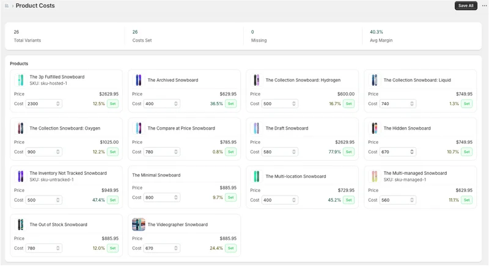Click the 40.3% Avg Margin value
Screen dimensions: 489x275
377,32
